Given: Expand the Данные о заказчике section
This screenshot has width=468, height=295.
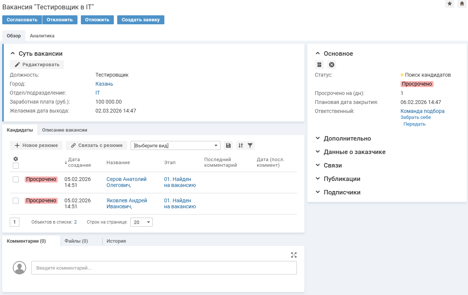Looking at the screenshot, I should tap(354, 152).
